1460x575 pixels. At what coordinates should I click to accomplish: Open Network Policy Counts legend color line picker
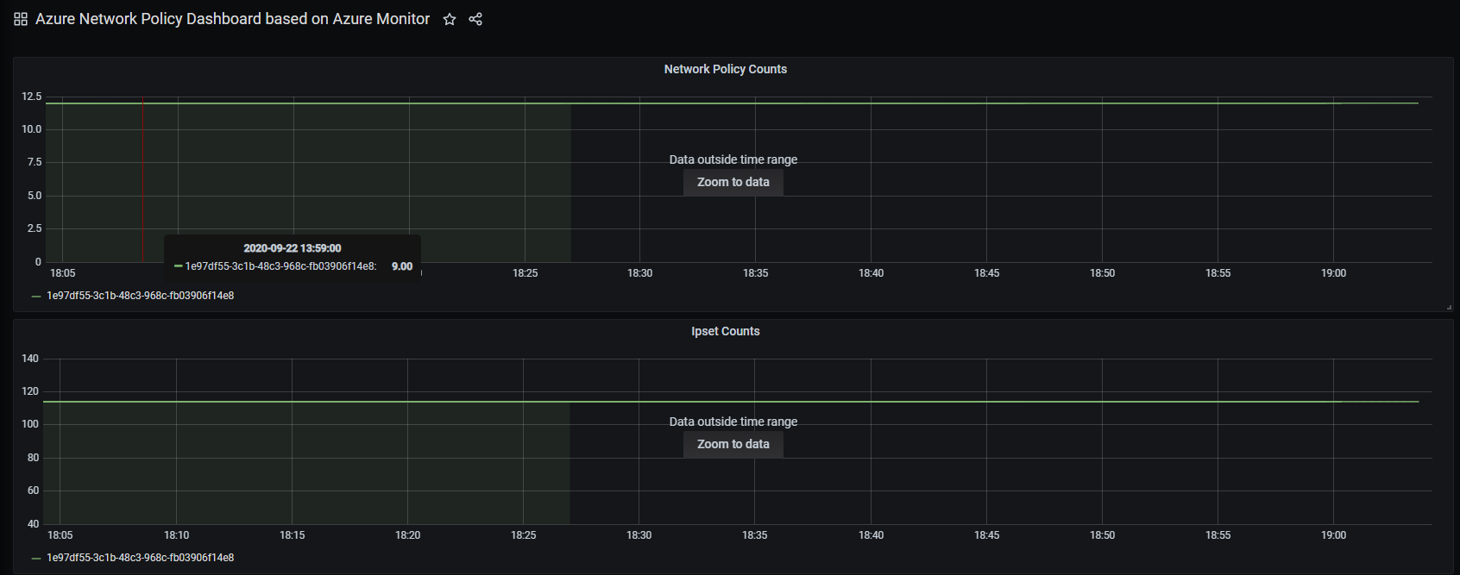click(36, 297)
